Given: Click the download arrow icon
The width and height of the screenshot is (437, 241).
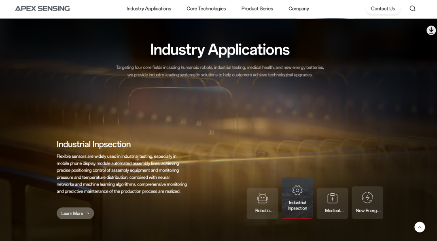Looking at the screenshot, I should tap(431, 30).
